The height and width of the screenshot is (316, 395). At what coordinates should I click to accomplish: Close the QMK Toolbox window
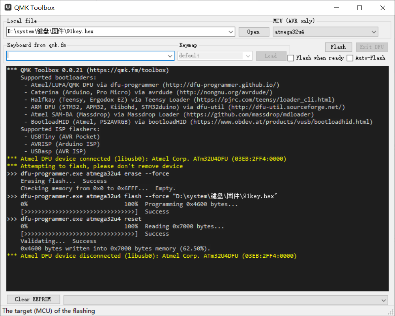(382, 8)
